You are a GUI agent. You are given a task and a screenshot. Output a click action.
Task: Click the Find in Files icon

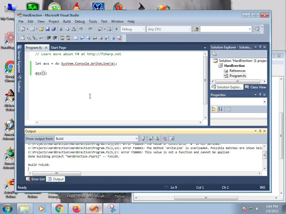tap(196, 29)
